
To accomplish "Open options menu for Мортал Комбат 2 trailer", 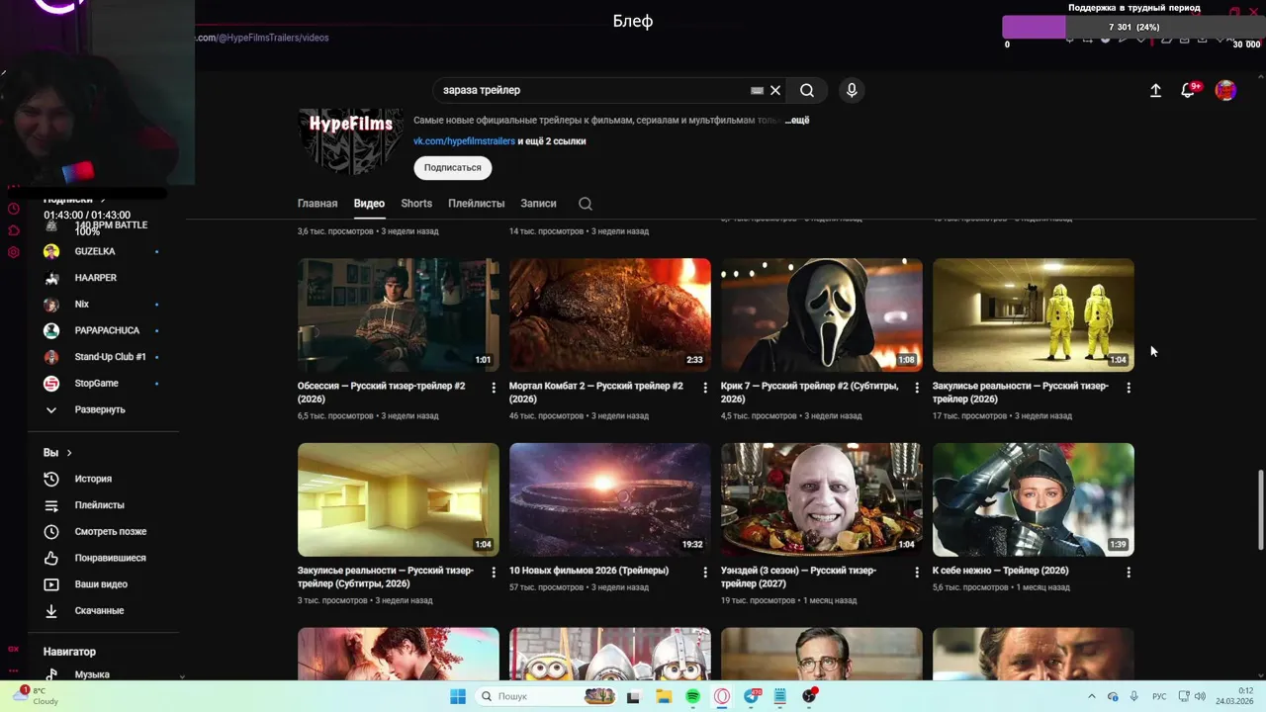I will (705, 388).
